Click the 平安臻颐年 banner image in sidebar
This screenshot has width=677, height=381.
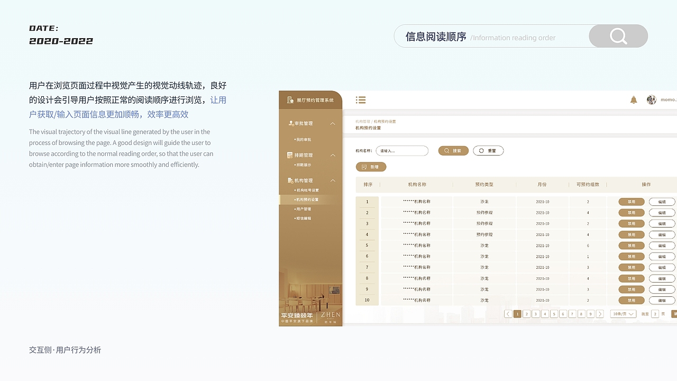310,296
